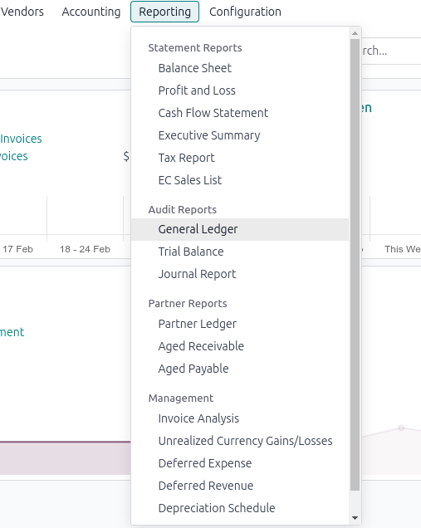Open the General Ledger report

tap(240, 229)
